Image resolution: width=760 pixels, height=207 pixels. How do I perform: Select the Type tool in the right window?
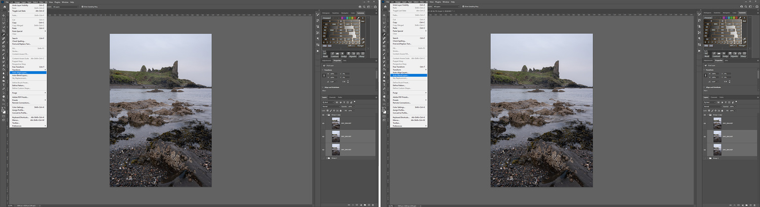tap(384, 85)
